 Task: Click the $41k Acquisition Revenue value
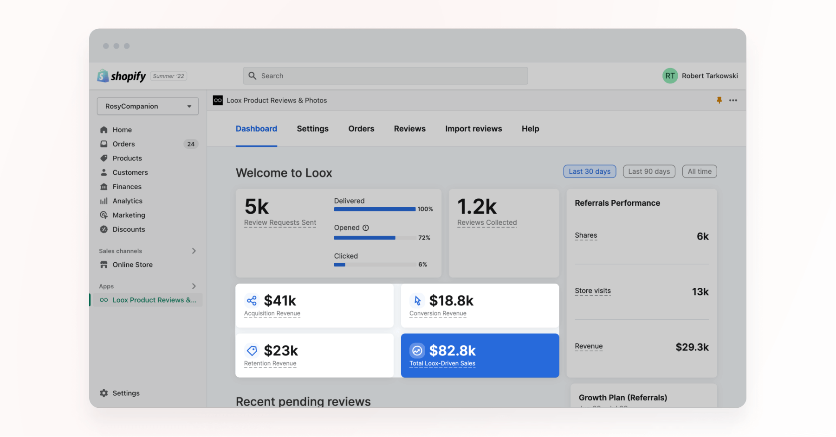click(280, 301)
